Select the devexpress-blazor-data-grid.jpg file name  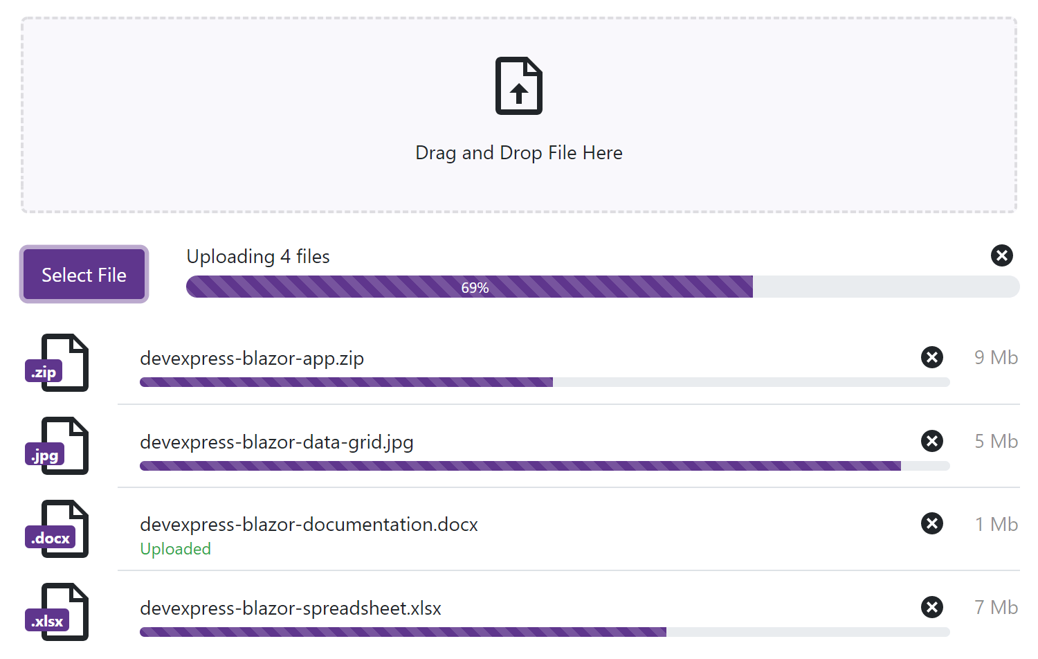click(277, 442)
